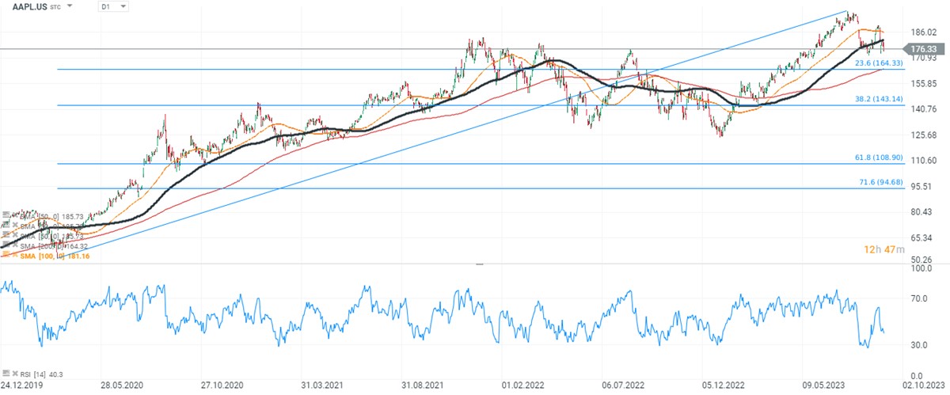Open settings icon for RSI indicator

coord(6,373)
